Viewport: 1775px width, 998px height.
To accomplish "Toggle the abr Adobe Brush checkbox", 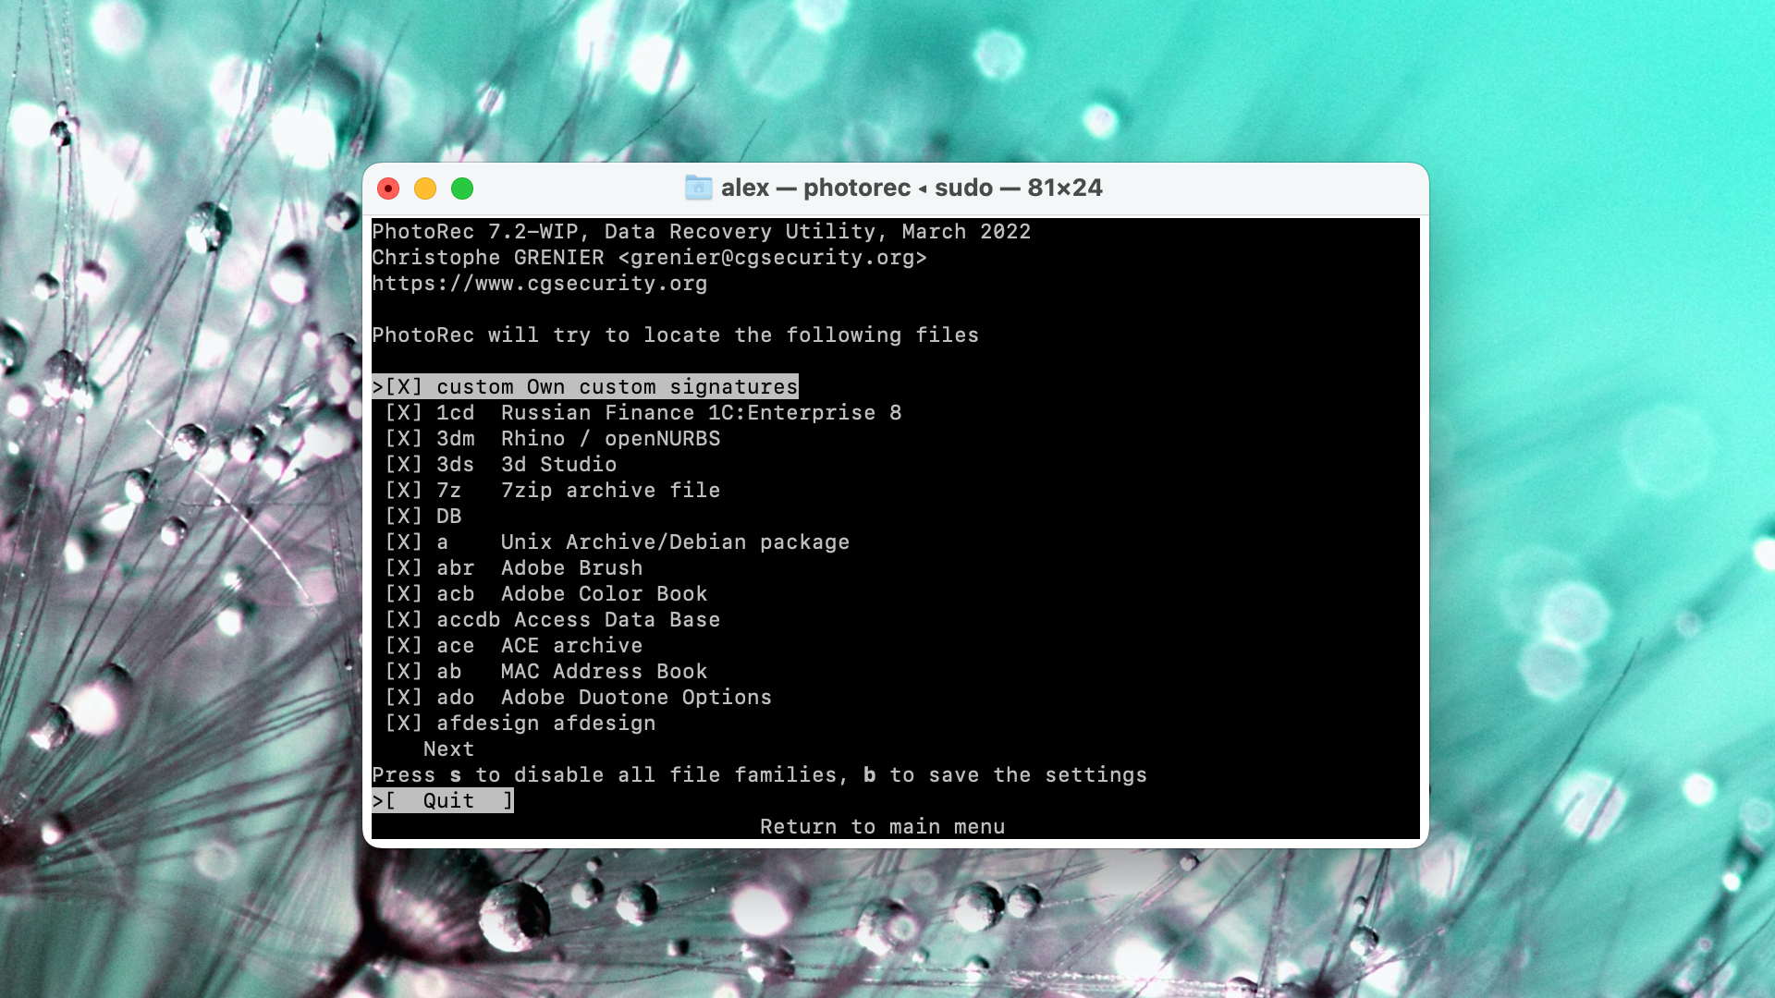I will pyautogui.click(x=404, y=567).
